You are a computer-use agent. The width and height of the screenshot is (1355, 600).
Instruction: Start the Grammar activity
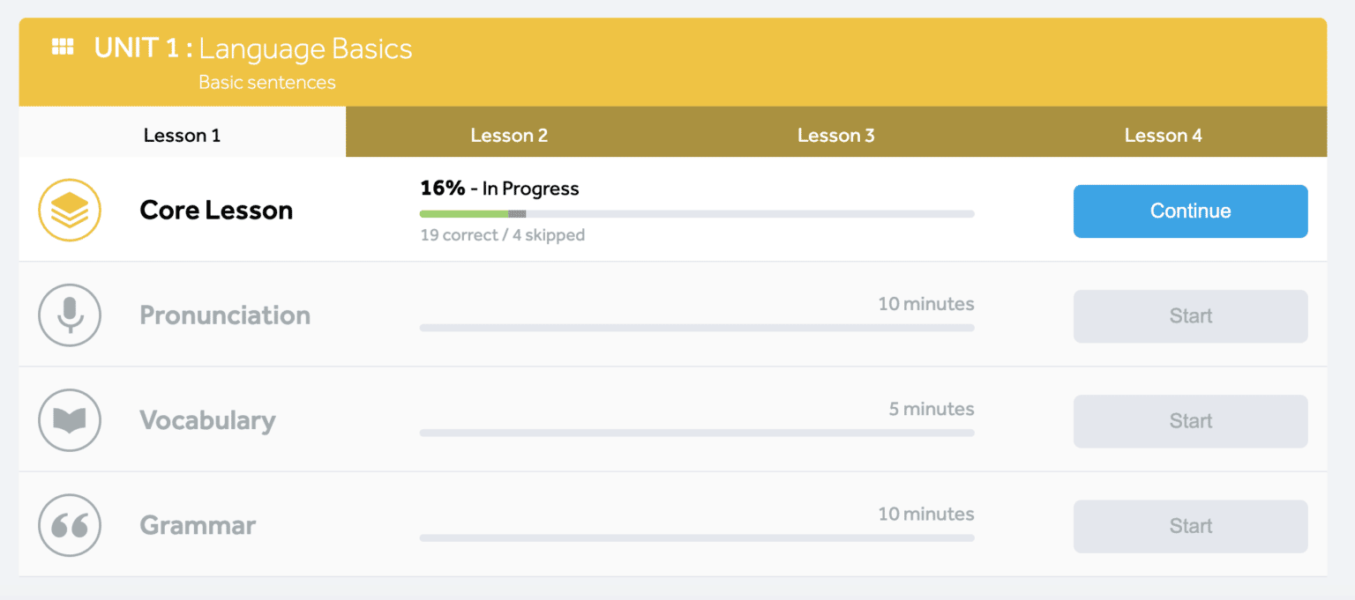coord(1190,525)
